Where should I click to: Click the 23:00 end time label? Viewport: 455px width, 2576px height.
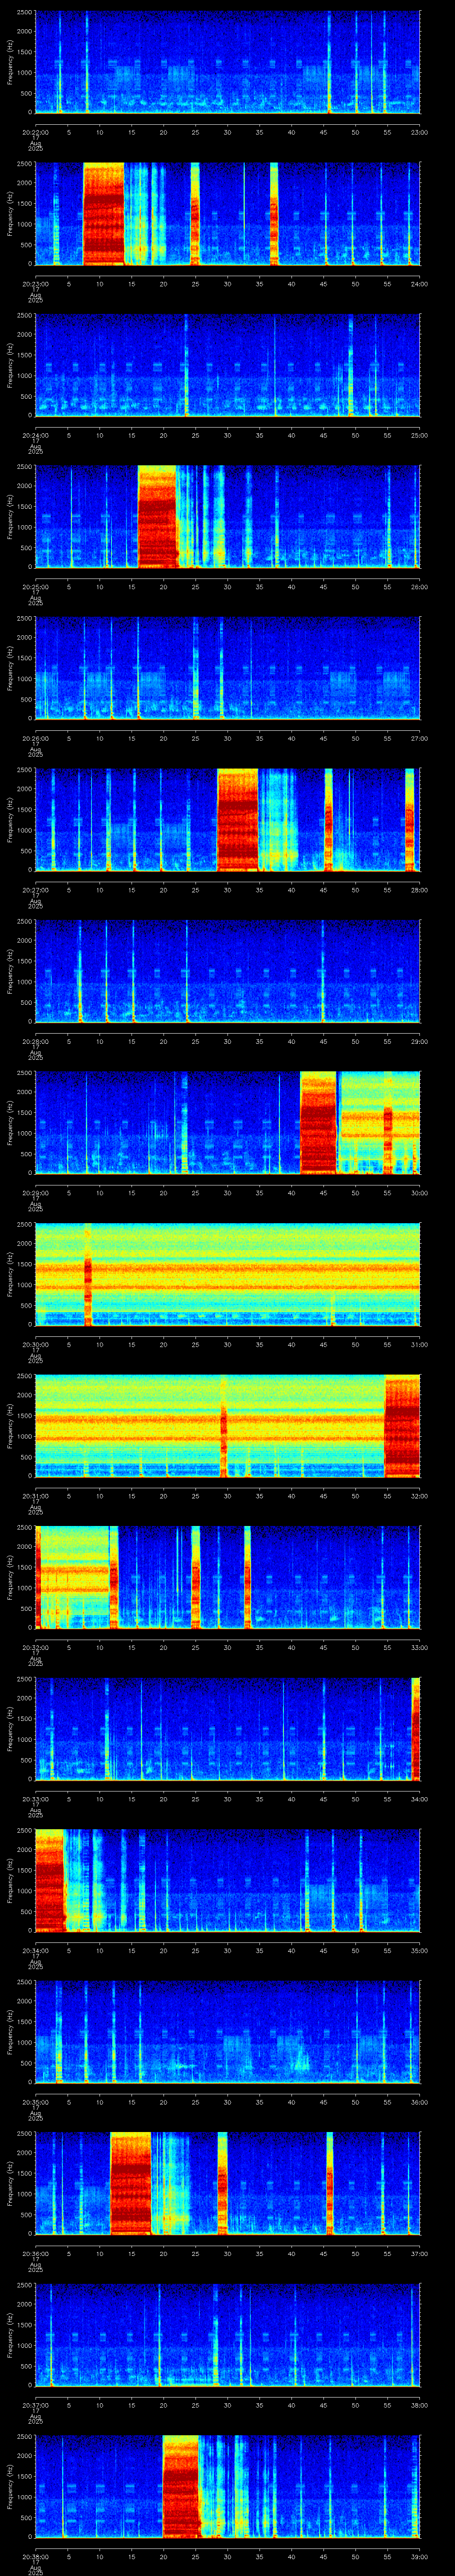tap(419, 132)
